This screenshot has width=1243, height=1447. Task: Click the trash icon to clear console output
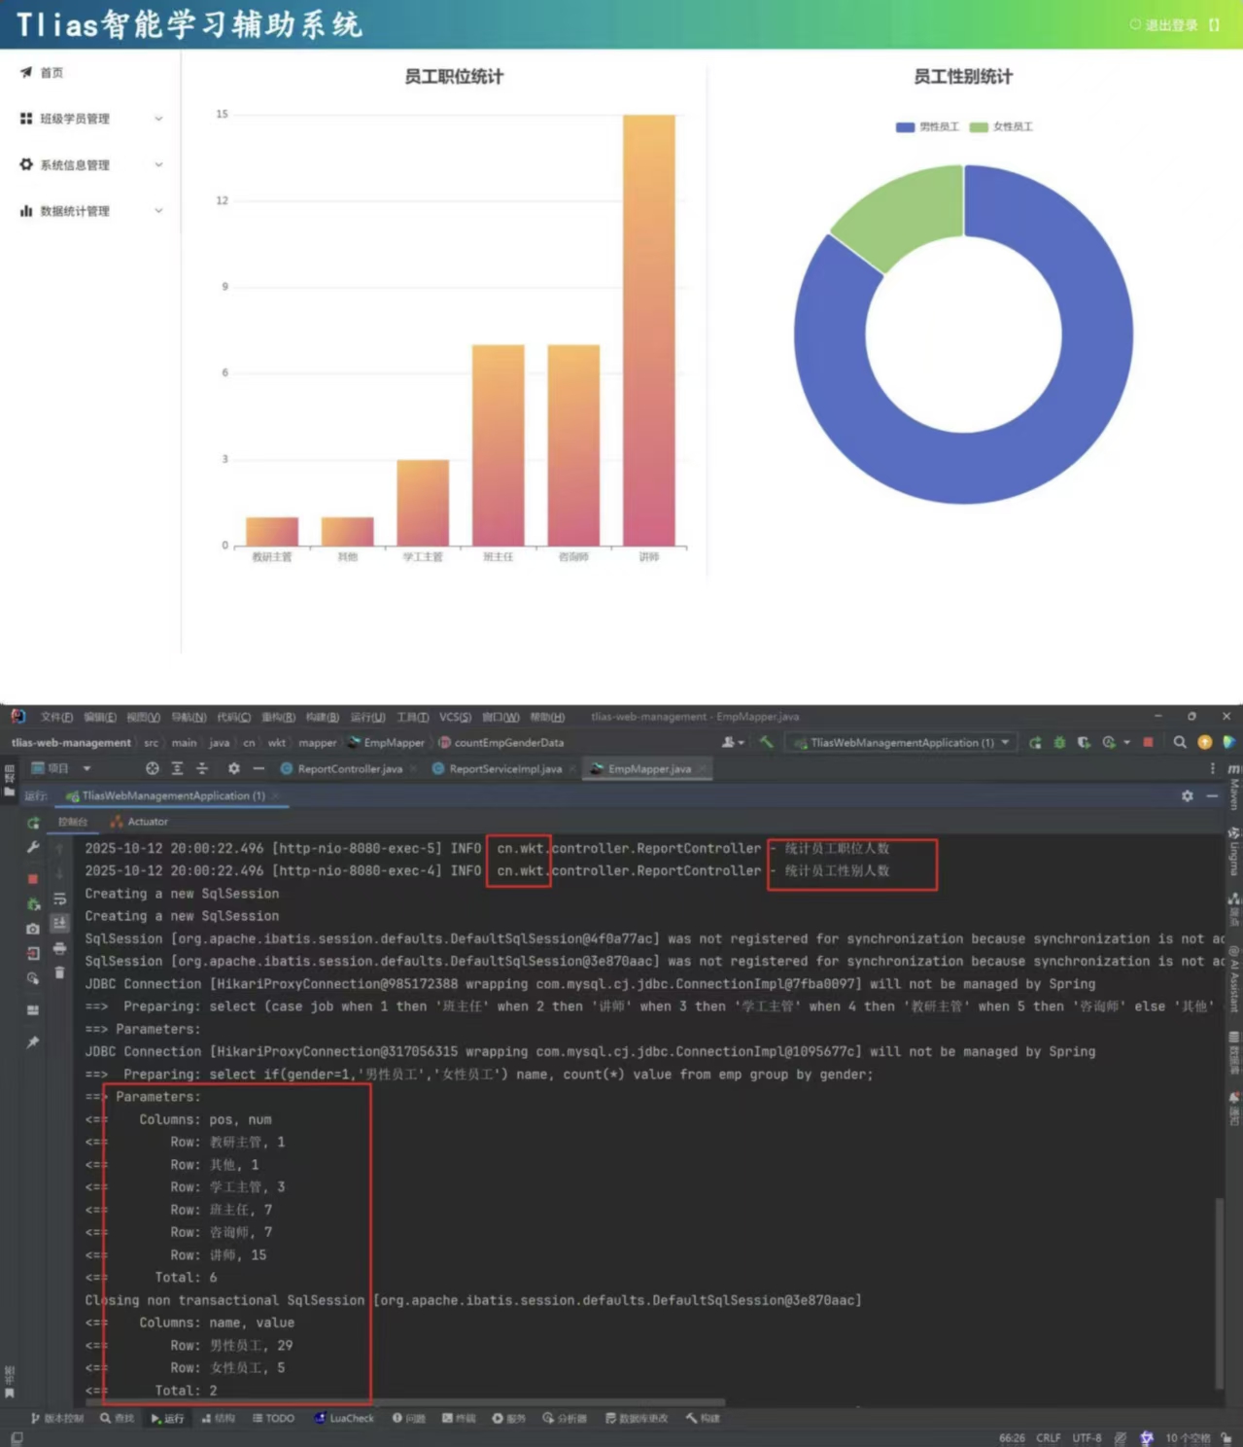(59, 972)
